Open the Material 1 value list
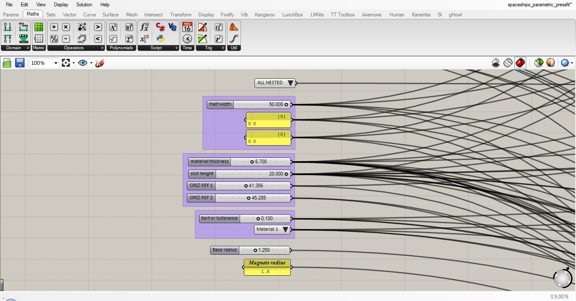 (x=272, y=229)
